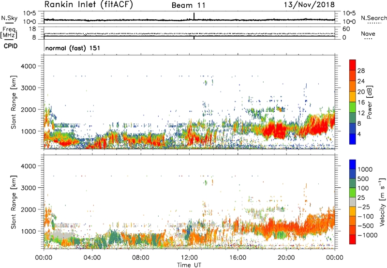Click the "08:00" time tick label
The image size is (387, 268).
140,258
